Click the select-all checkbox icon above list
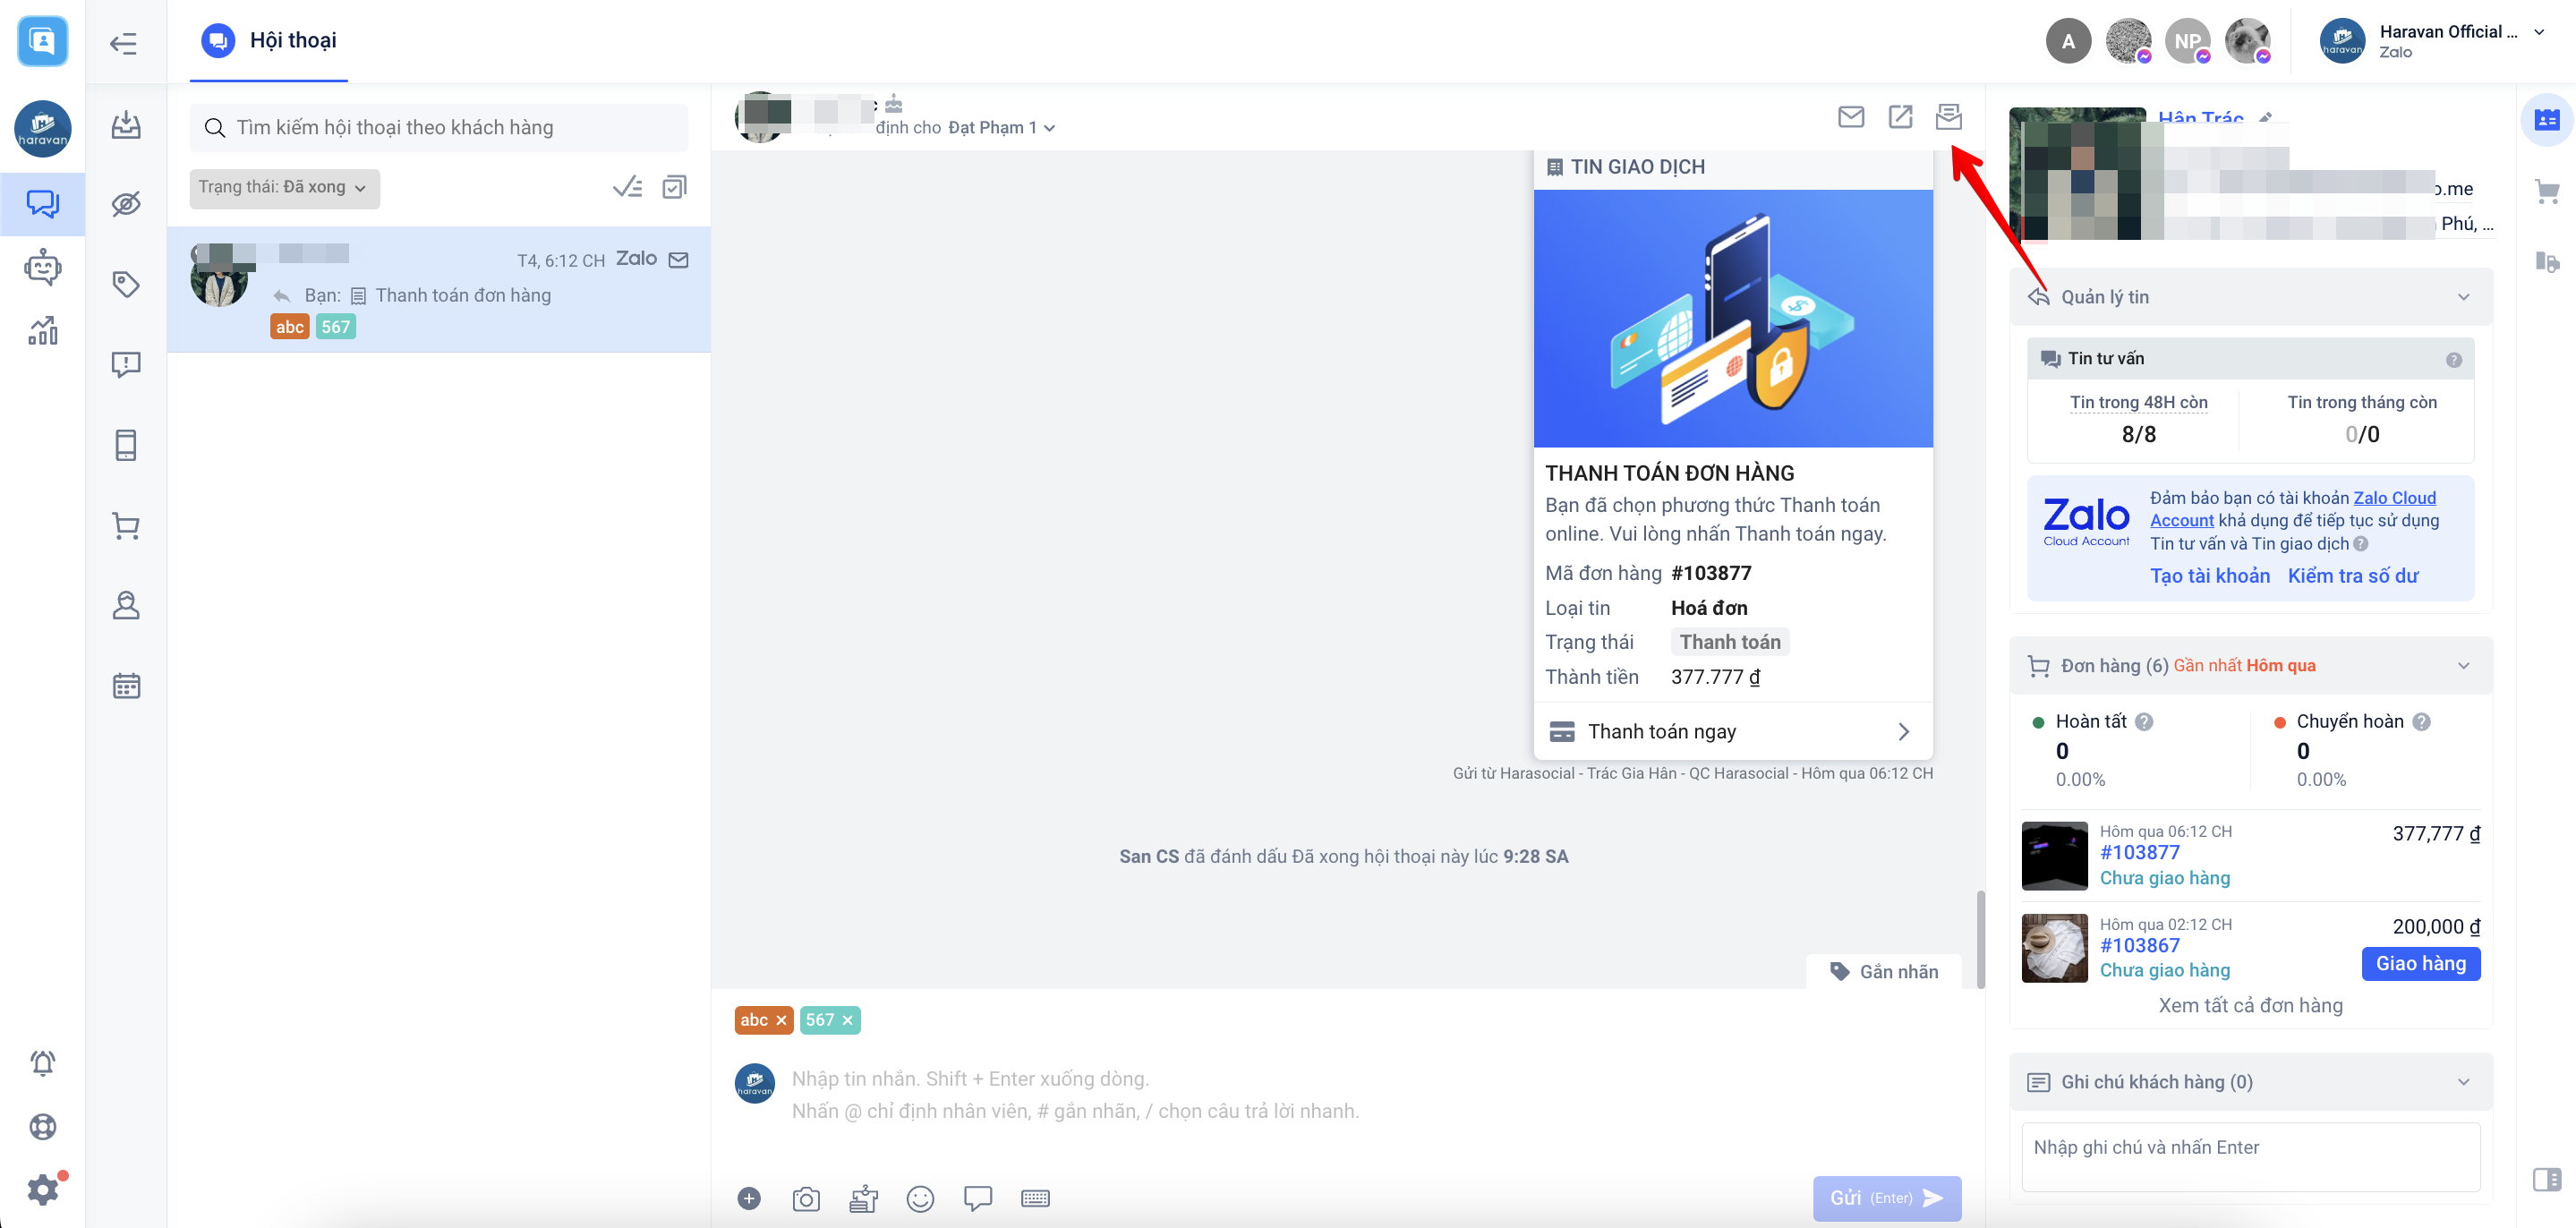The height and width of the screenshot is (1228, 2576). (x=675, y=187)
